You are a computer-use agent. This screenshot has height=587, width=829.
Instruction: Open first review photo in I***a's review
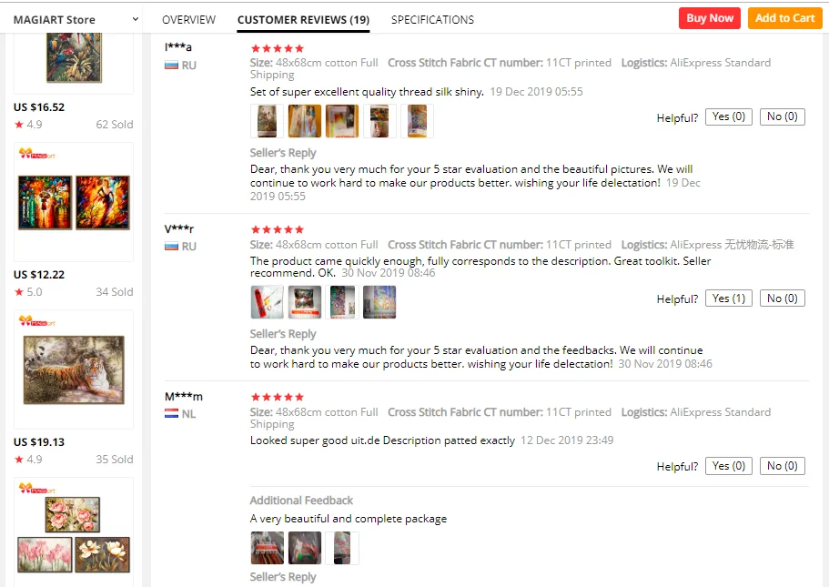point(267,121)
